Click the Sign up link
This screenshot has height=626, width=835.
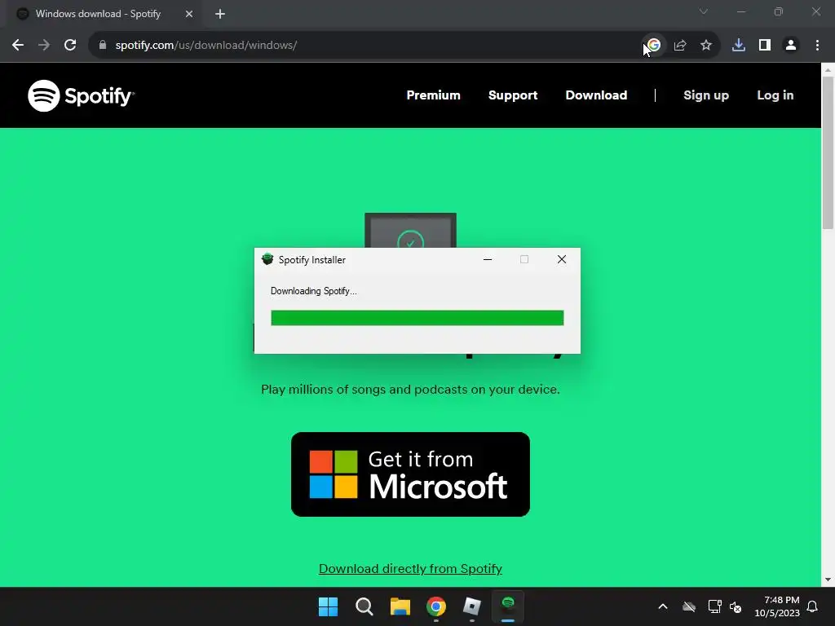pyautogui.click(x=706, y=95)
